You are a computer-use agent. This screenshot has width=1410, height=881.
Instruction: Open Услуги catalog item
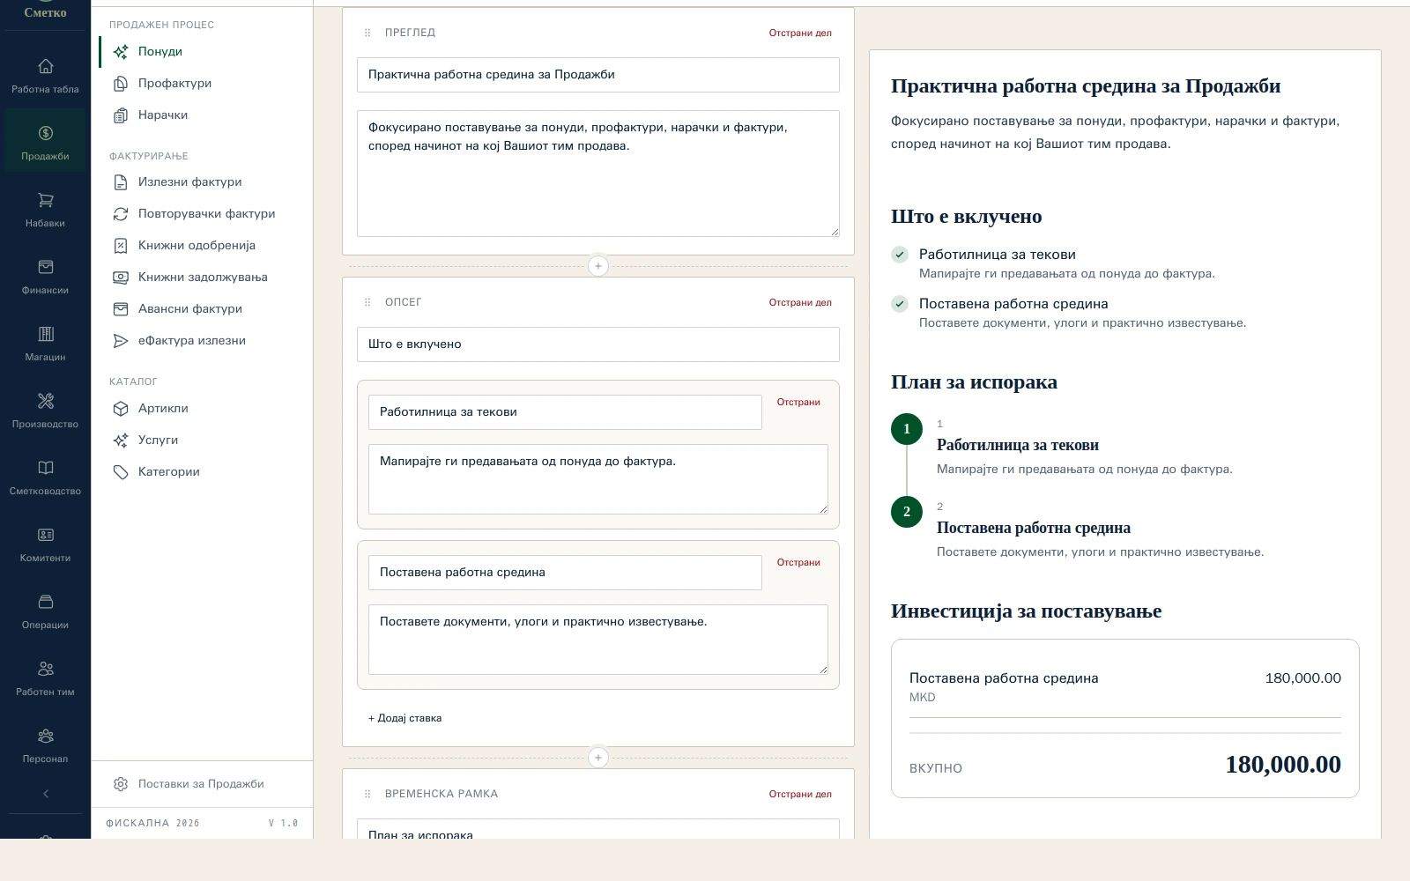tap(202, 440)
